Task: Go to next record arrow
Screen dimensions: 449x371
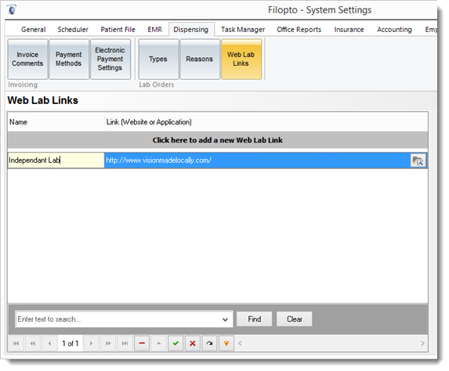Action: tap(92, 344)
